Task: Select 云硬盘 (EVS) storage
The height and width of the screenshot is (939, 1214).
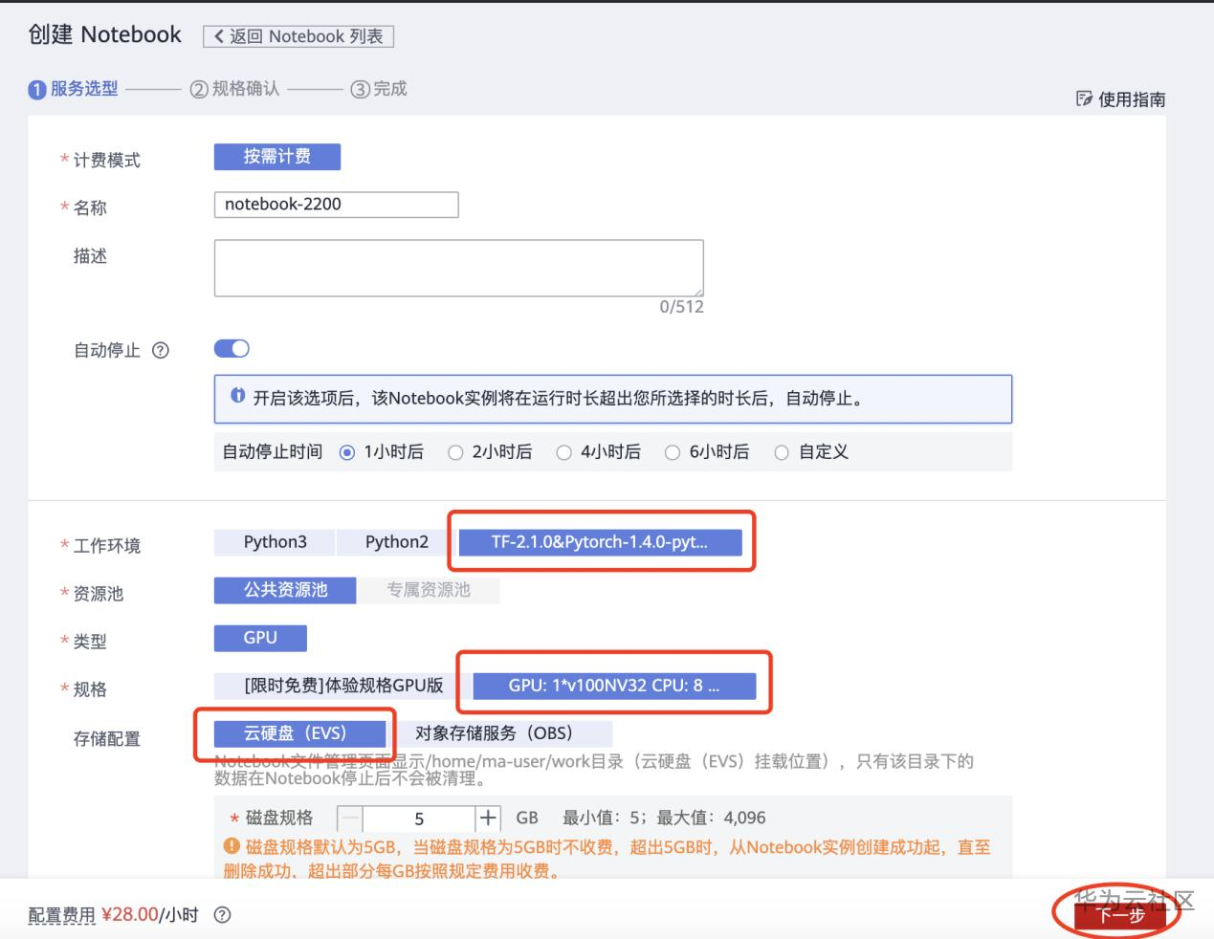Action: [299, 733]
